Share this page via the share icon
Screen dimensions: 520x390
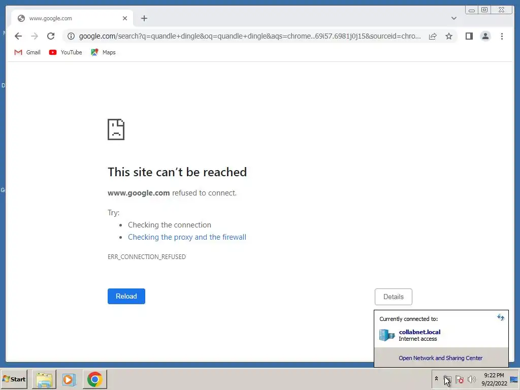[x=433, y=36]
